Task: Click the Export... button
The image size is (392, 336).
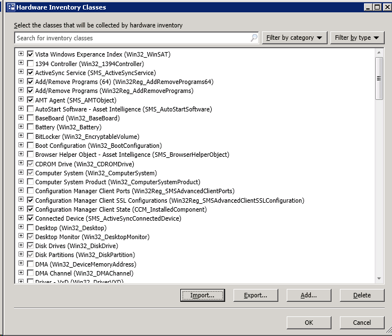Action: (255, 295)
